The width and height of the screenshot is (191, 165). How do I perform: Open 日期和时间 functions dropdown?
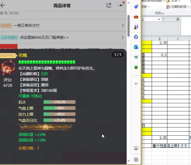point(178,7)
